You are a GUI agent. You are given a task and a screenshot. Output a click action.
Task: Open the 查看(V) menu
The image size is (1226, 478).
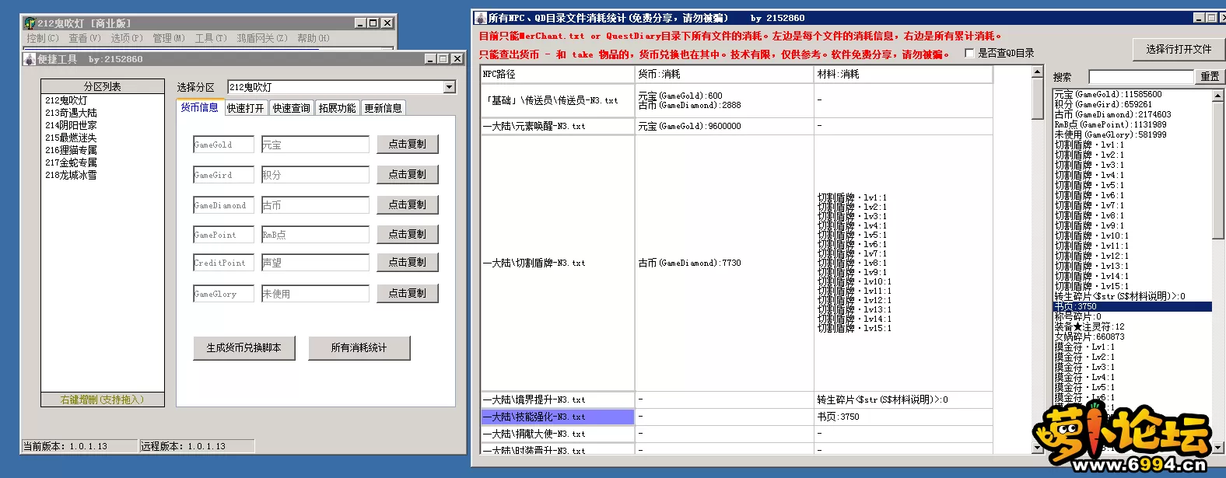(x=84, y=38)
